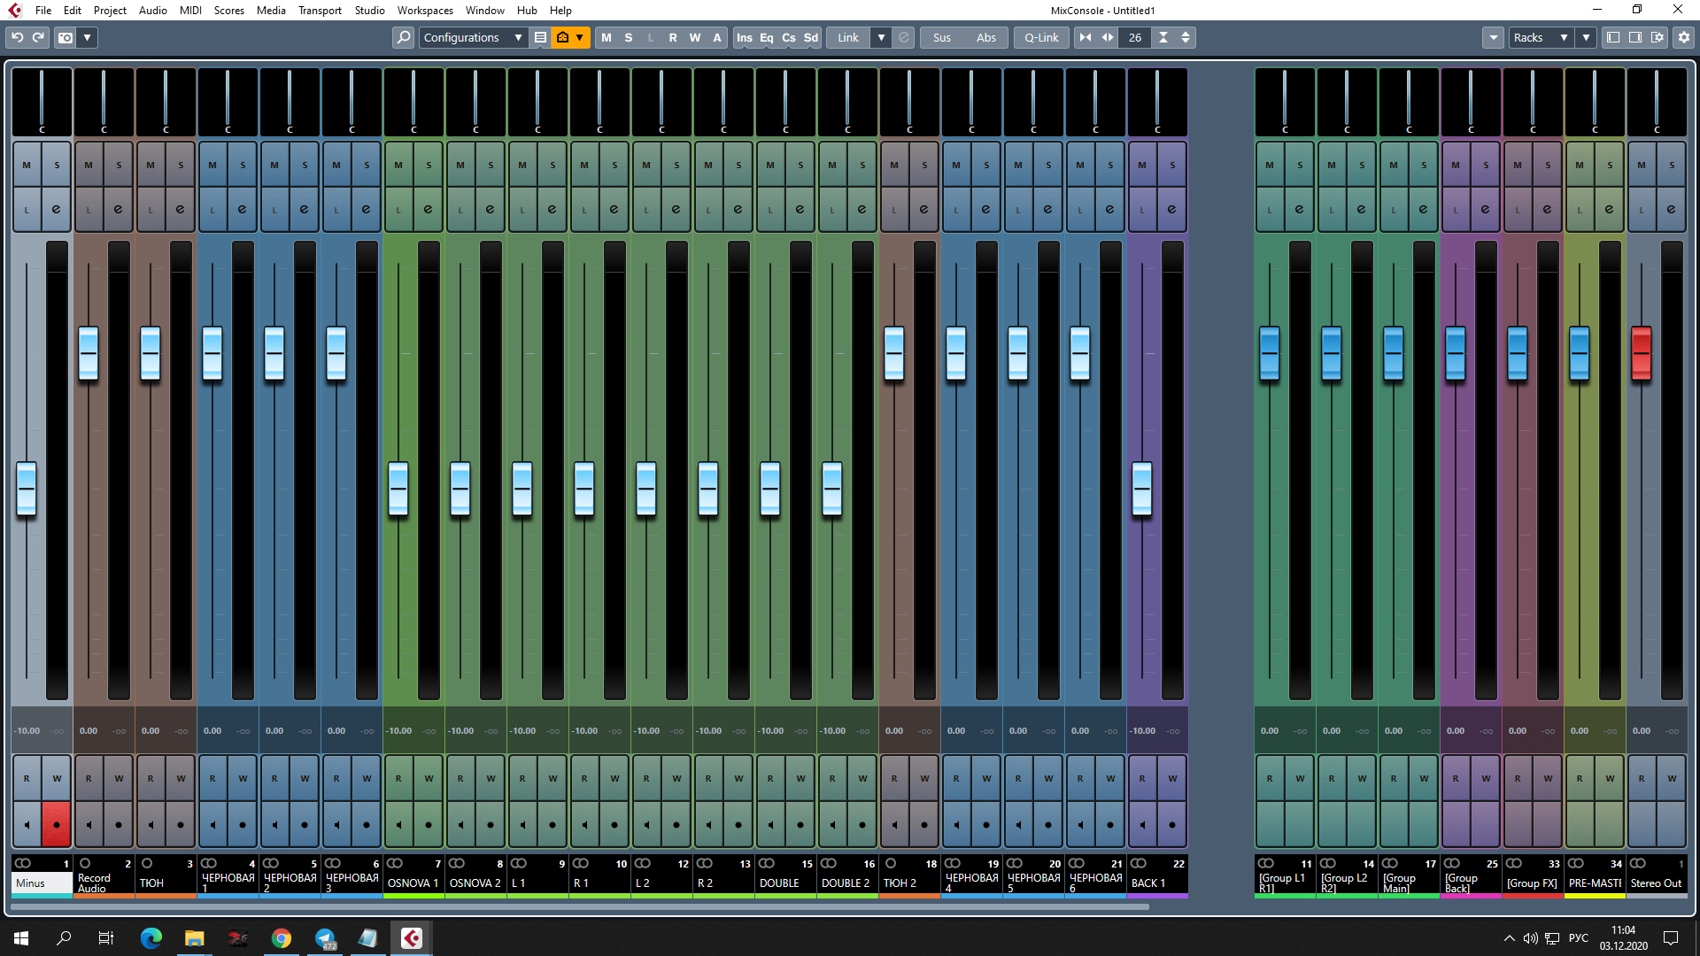
Task: Open the Find Track/Channel magnifier
Action: [403, 37]
